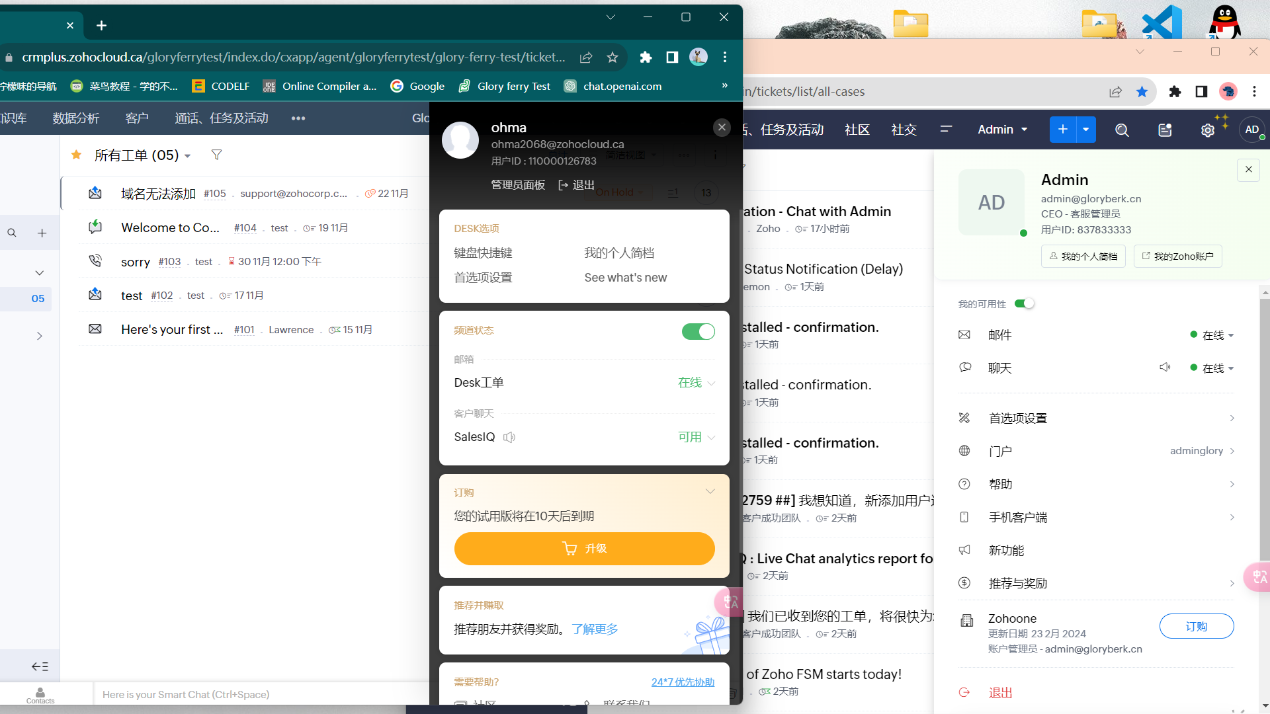Click the blue star bookmark in right browser

click(x=1142, y=92)
